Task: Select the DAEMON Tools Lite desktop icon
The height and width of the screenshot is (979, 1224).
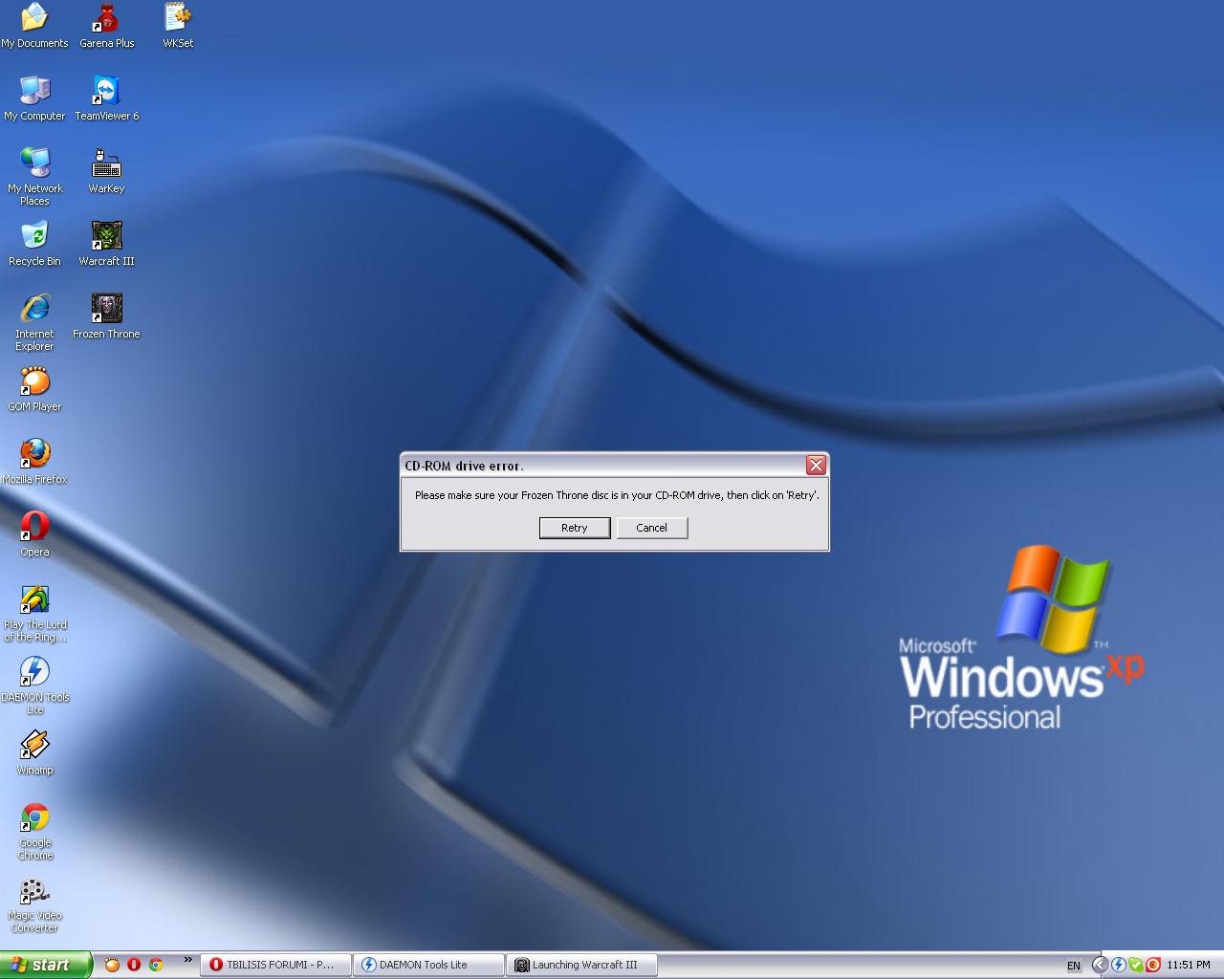Action: click(x=34, y=672)
